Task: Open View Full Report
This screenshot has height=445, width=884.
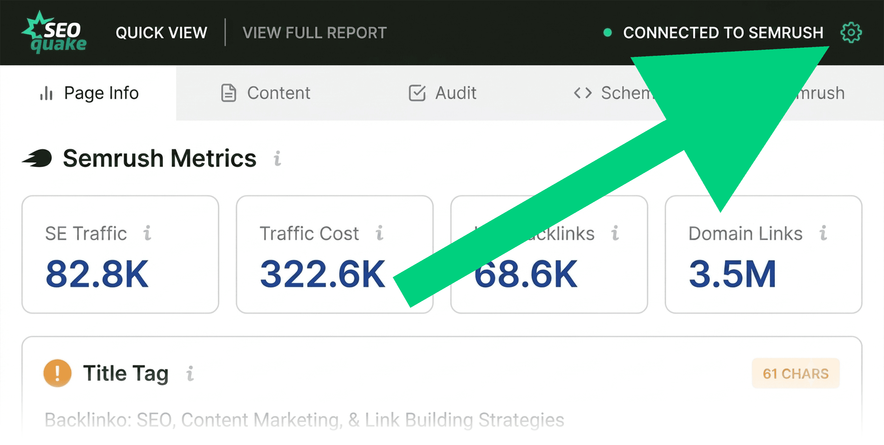Action: [x=315, y=33]
